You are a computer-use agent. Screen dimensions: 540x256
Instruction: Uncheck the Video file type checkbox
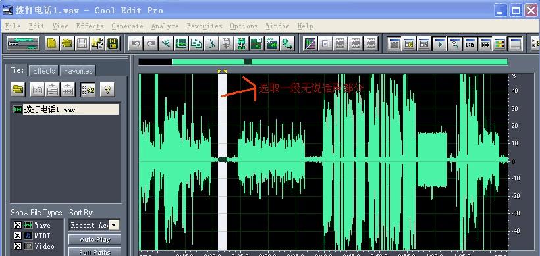point(18,246)
